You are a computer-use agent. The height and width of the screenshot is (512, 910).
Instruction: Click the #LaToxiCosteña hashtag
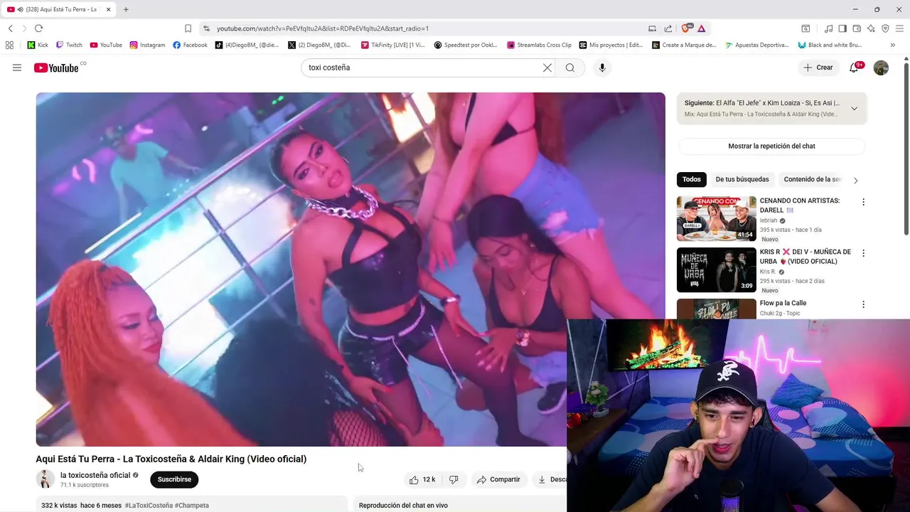[x=149, y=505]
